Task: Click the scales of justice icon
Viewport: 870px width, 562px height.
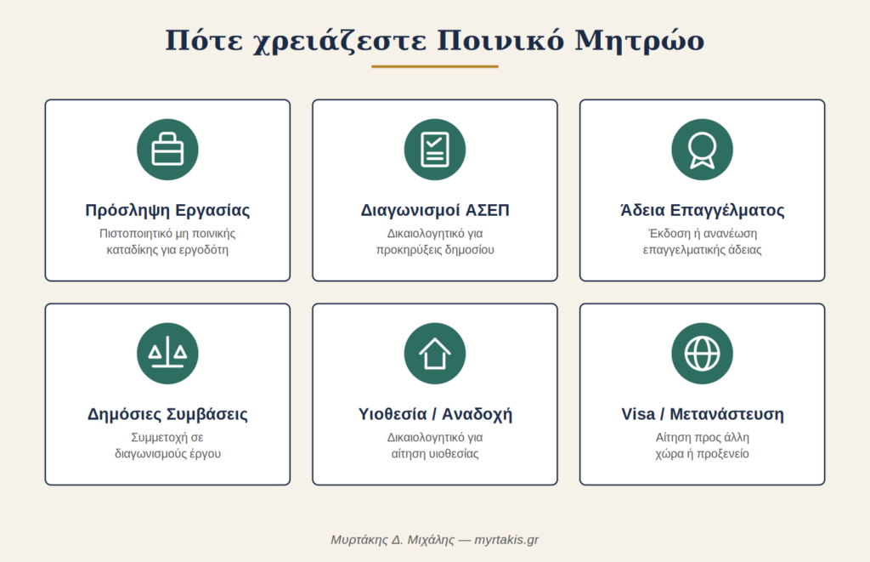Action: (167, 353)
